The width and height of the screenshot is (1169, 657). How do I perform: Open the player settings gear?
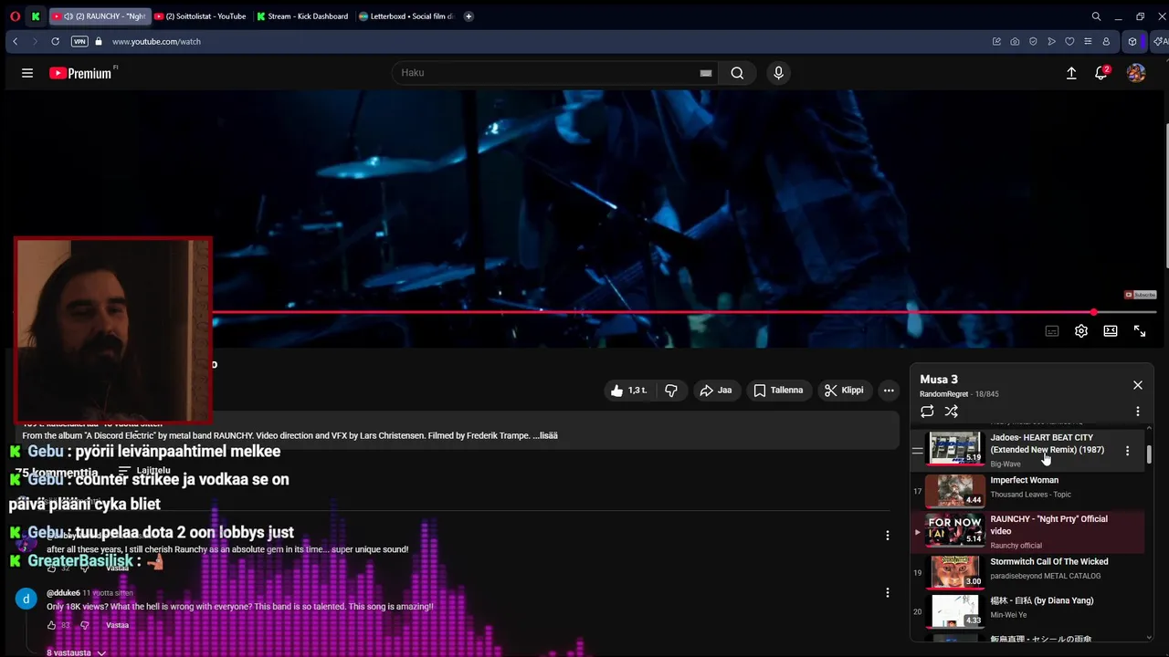[1081, 331]
